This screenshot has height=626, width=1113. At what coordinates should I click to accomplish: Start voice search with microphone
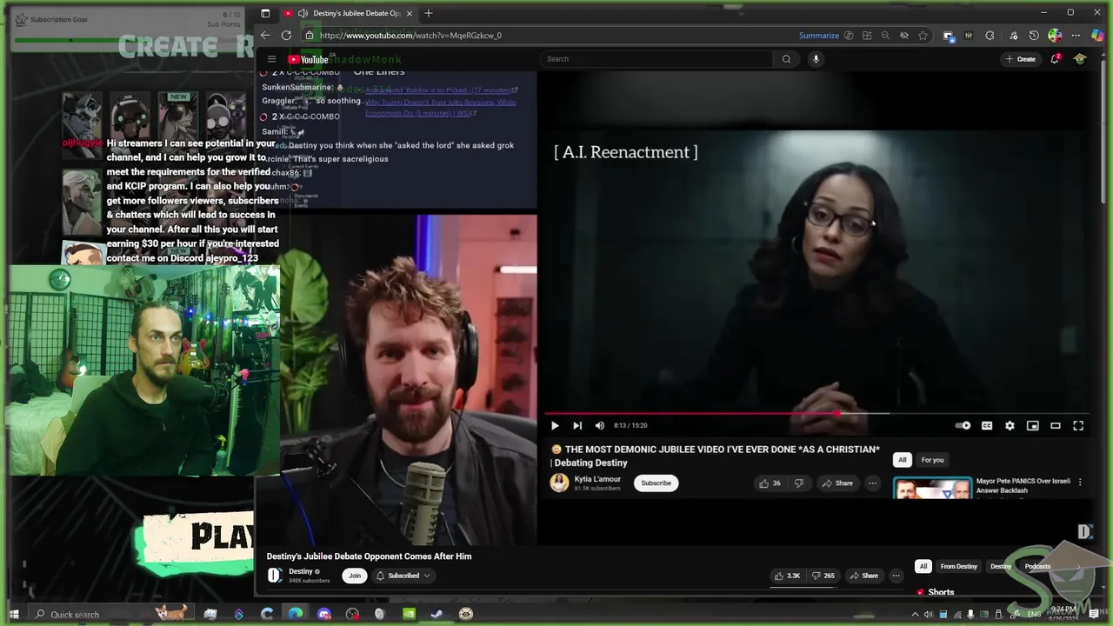816,59
